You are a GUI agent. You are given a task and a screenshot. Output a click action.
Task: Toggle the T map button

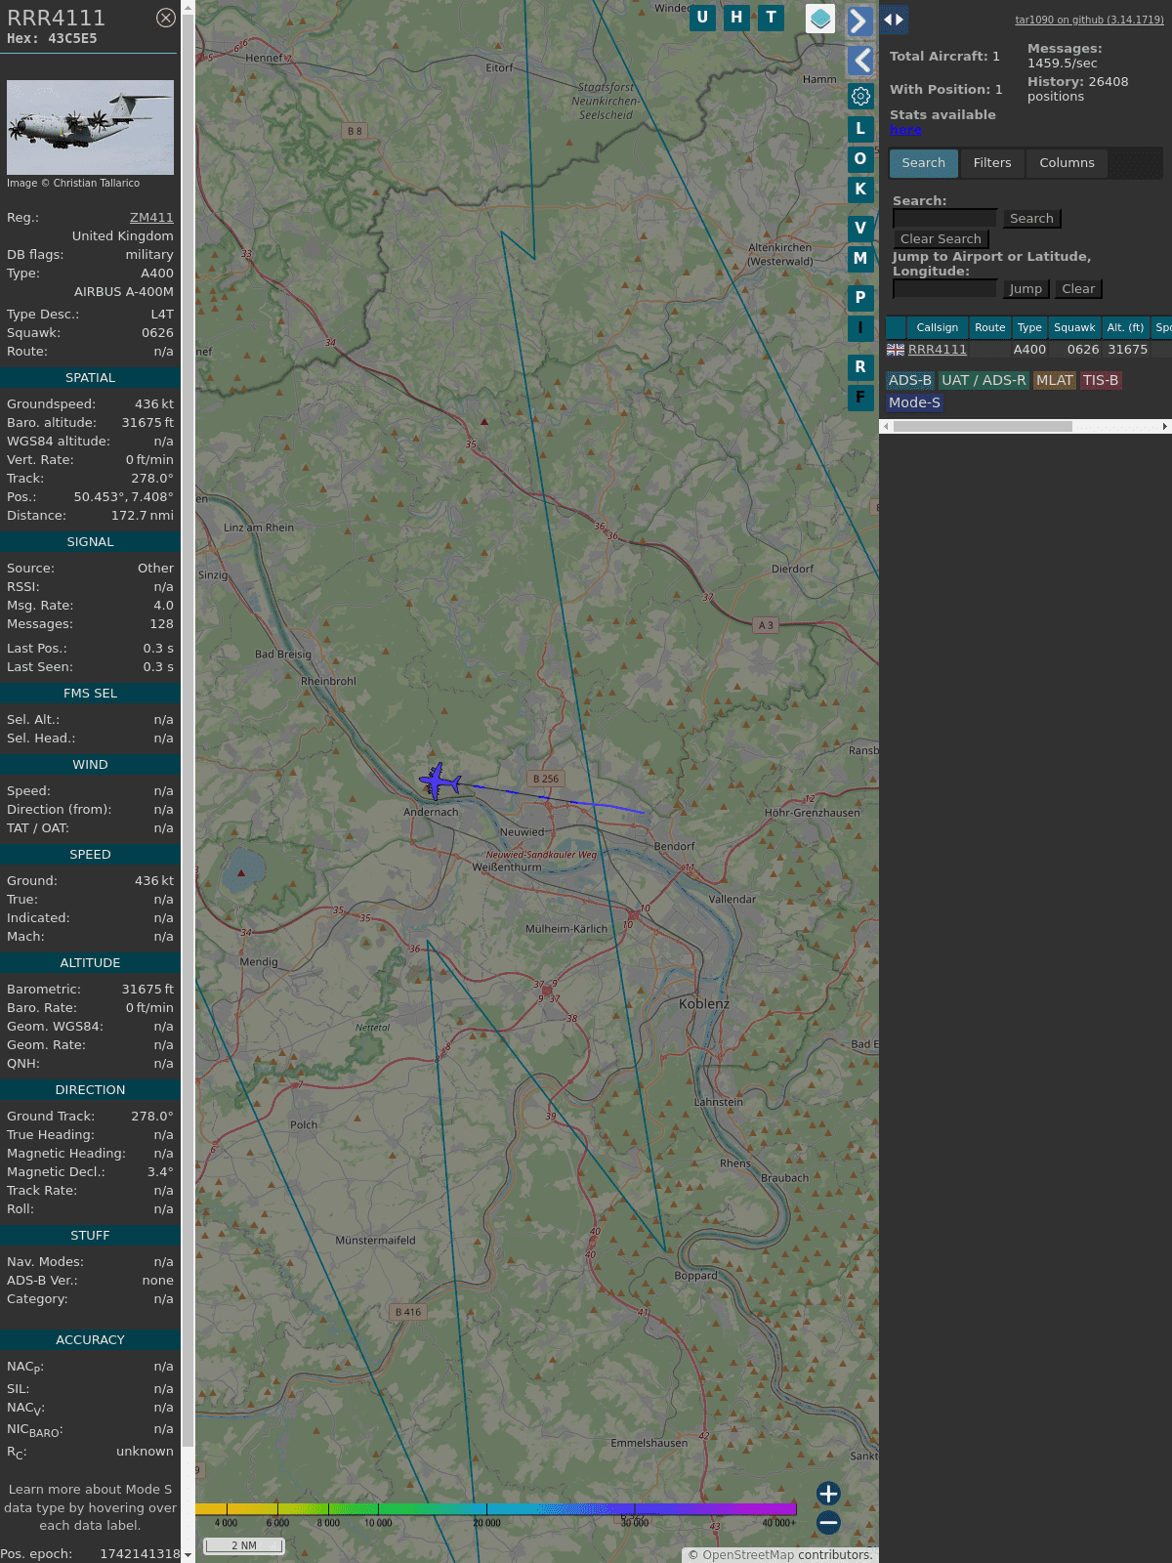pyautogui.click(x=772, y=18)
